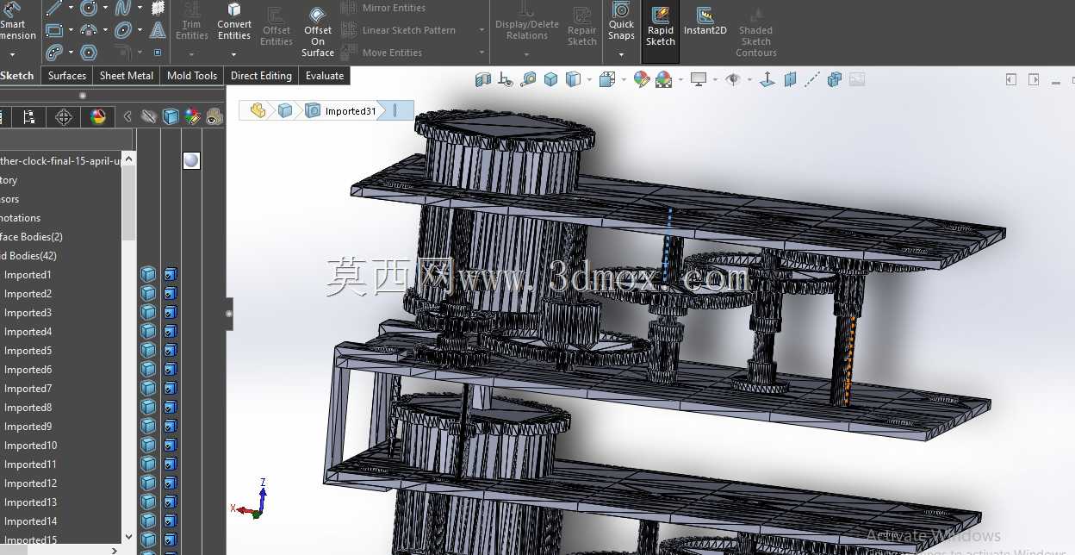Select the Polygon sketch tool
This screenshot has height=555, width=1075.
pos(89,53)
